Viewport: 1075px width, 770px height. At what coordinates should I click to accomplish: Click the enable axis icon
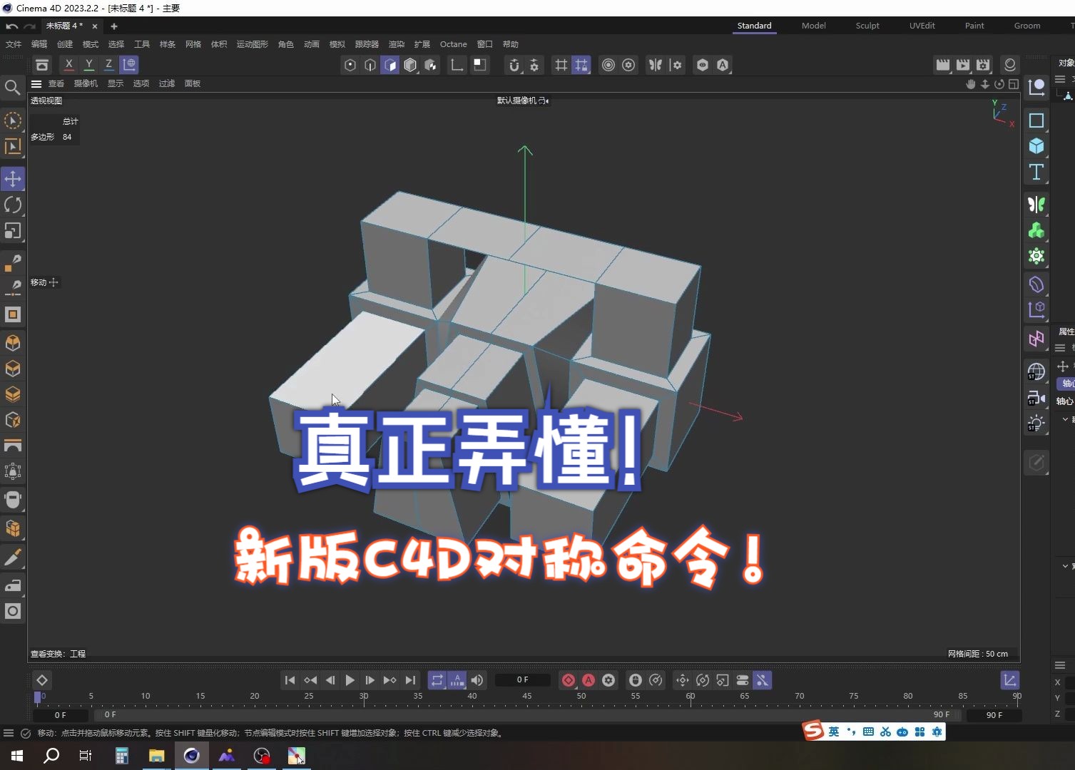[457, 65]
